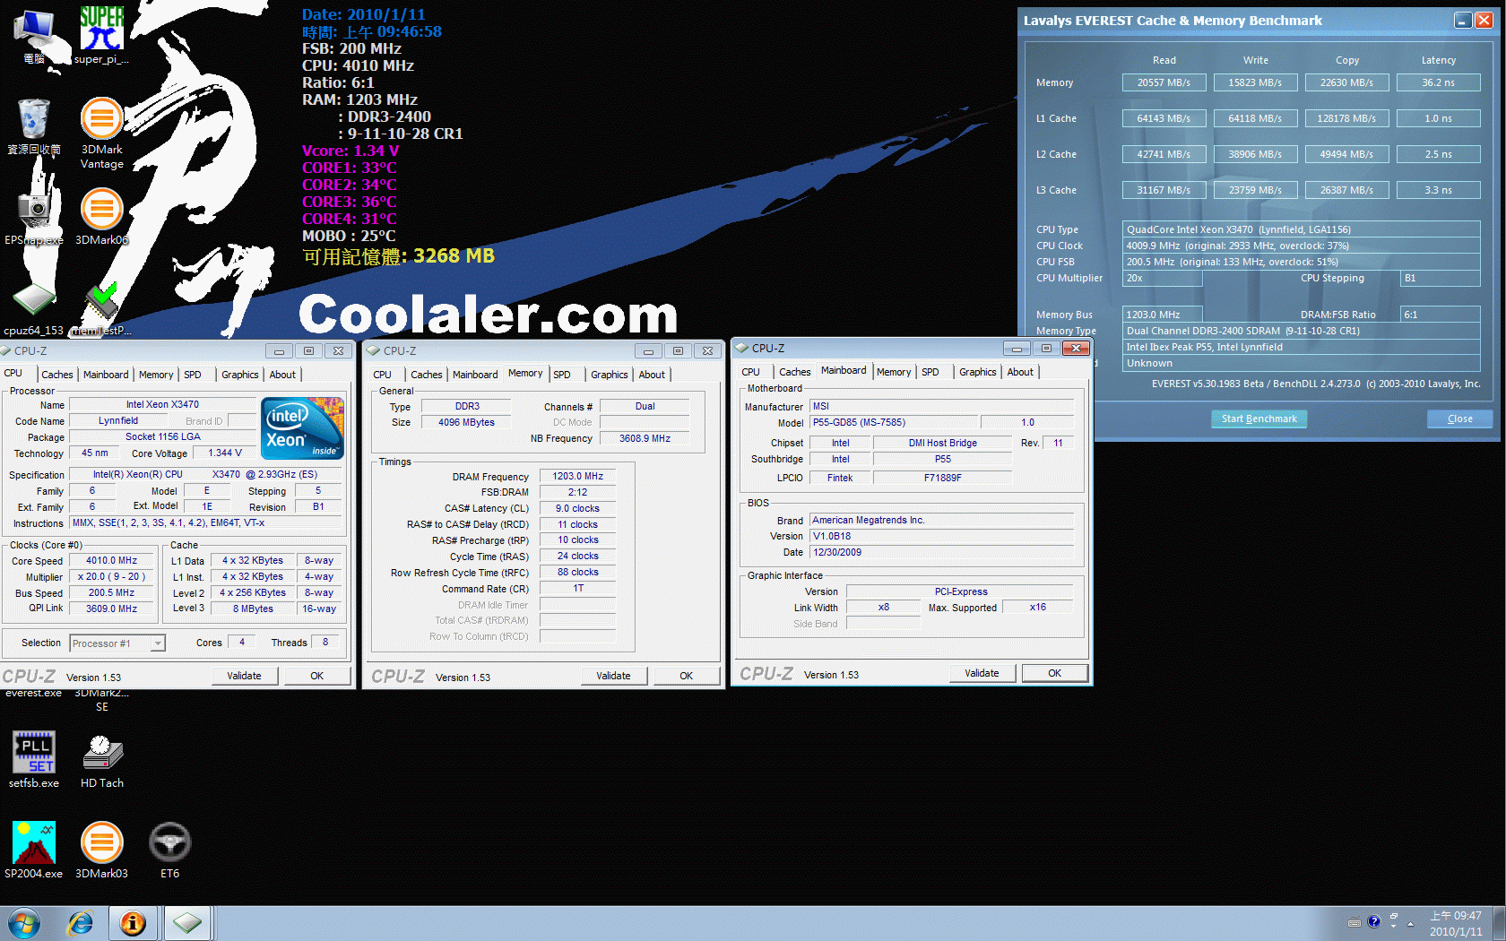Open About tab in right CPU-Z window
Image resolution: width=1506 pixels, height=941 pixels.
pyautogui.click(x=1020, y=372)
